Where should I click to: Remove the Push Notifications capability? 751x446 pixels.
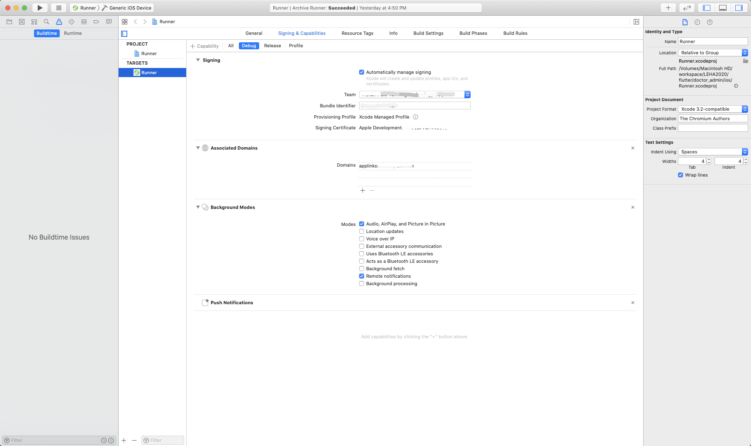633,303
